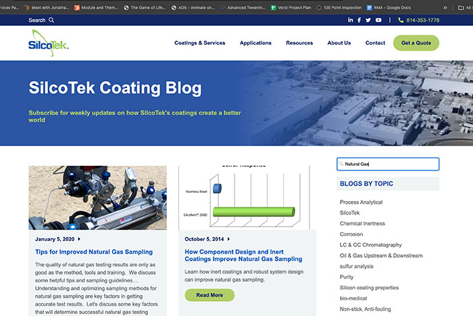
Task: Select Silicon coating properties topic
Action: tap(369, 288)
